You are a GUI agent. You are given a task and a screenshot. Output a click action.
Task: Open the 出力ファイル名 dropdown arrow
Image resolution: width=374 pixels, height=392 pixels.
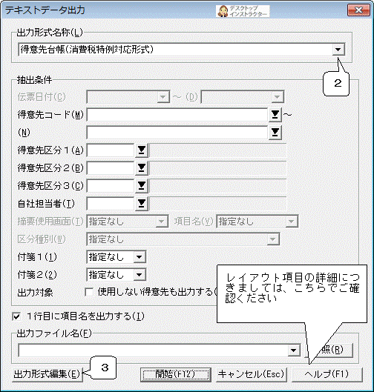[294, 351]
